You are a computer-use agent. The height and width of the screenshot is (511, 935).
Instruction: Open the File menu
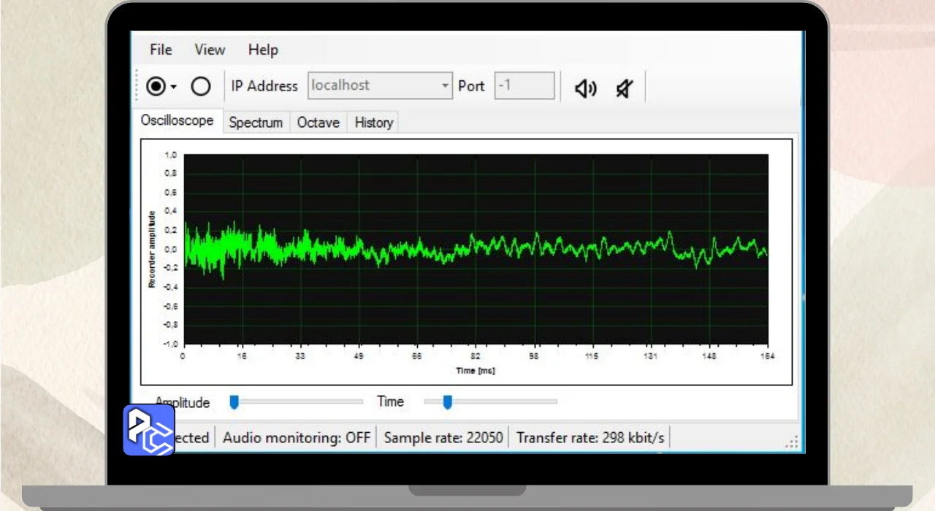(x=161, y=50)
